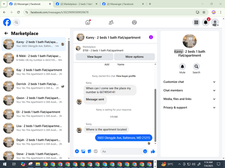
Task: Expand Customize chat section
Action: click(189, 82)
